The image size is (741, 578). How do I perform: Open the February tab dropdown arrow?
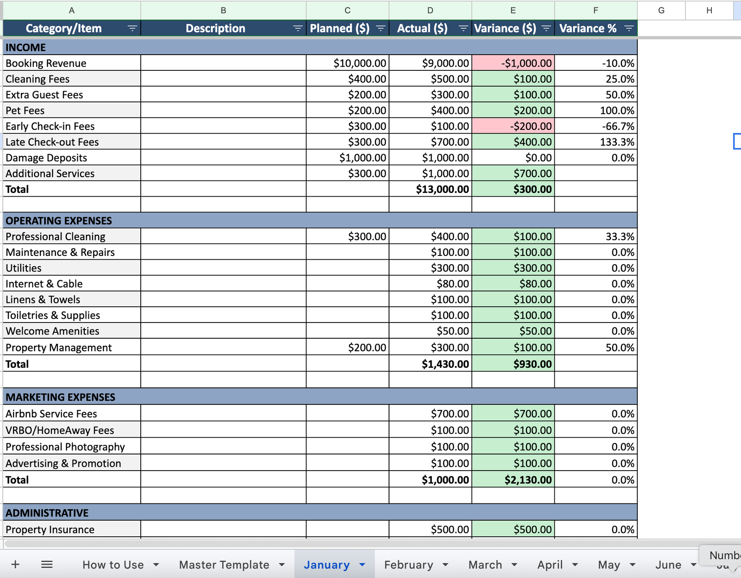[445, 565]
